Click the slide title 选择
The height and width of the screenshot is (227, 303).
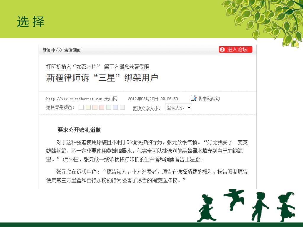[x=31, y=21]
